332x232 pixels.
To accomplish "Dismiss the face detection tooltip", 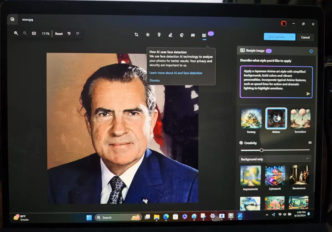I will click(154, 81).
